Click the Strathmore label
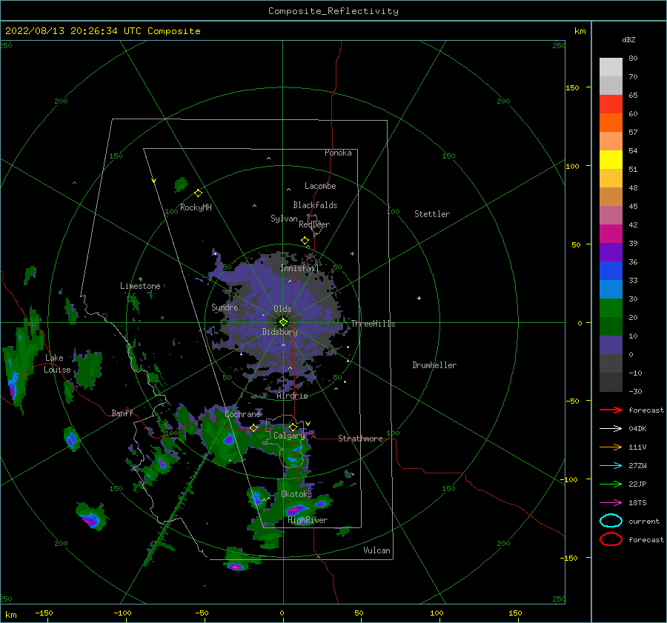This screenshot has width=667, height=623. (360, 439)
